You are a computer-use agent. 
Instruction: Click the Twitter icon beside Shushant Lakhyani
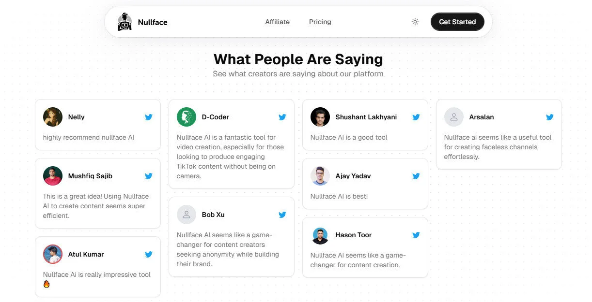point(416,117)
